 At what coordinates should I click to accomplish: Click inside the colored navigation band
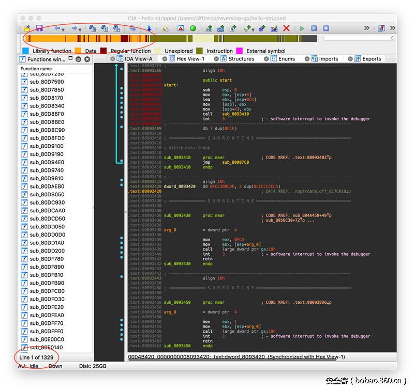click(171, 39)
